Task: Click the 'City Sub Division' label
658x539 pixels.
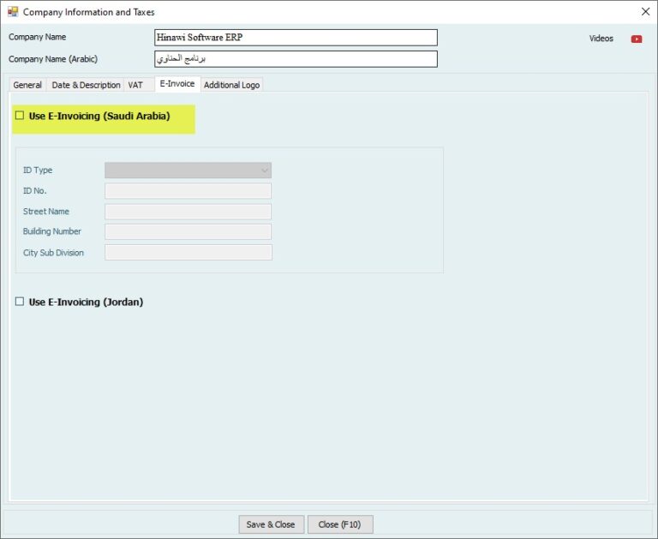Action: 53,253
